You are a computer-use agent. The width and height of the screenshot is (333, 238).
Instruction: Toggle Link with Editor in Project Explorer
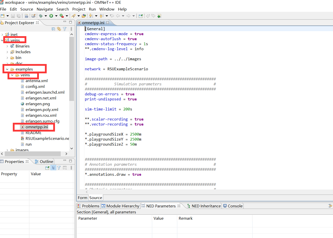[59, 29]
